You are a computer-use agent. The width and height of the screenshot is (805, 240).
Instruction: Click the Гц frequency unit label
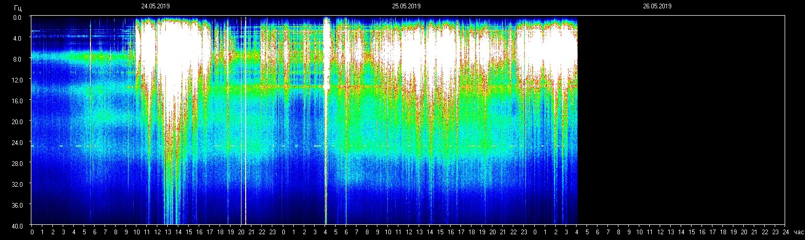coord(18,8)
